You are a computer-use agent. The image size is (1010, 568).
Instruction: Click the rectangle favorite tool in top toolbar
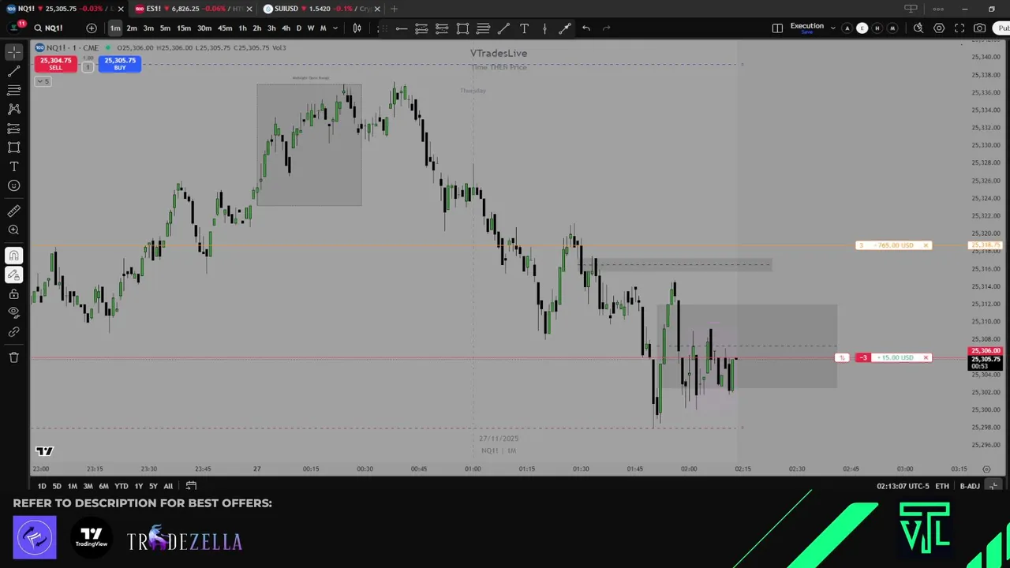coord(462,28)
